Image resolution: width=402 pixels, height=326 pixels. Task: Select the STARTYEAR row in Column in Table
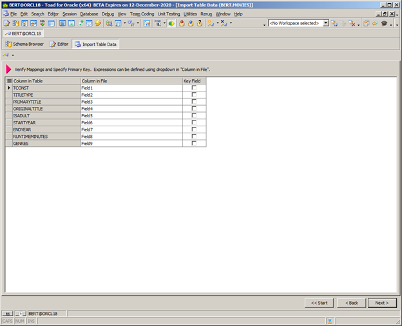pos(46,122)
